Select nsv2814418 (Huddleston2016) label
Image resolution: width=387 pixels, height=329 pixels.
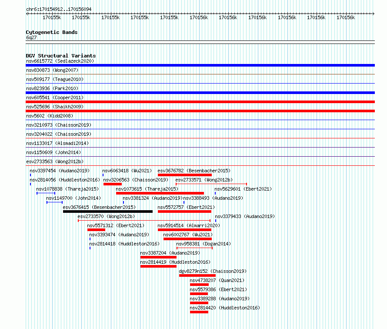click(125, 244)
